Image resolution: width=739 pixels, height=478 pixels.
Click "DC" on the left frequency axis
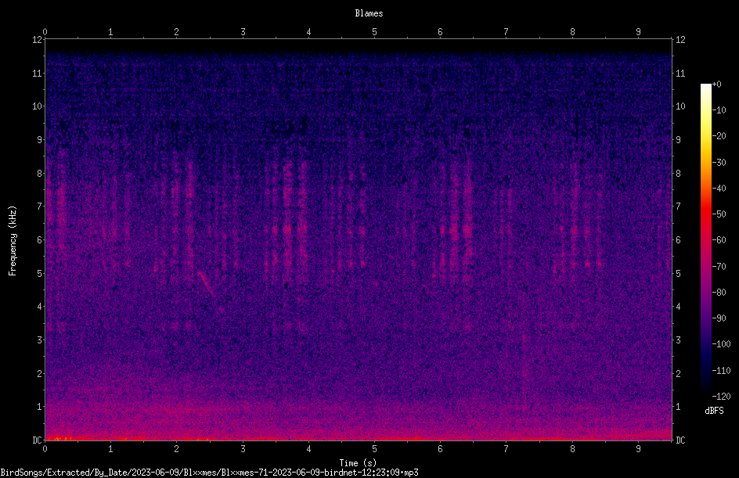(37, 440)
